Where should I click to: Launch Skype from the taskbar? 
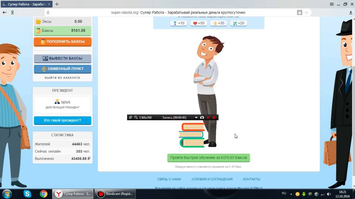(27, 194)
